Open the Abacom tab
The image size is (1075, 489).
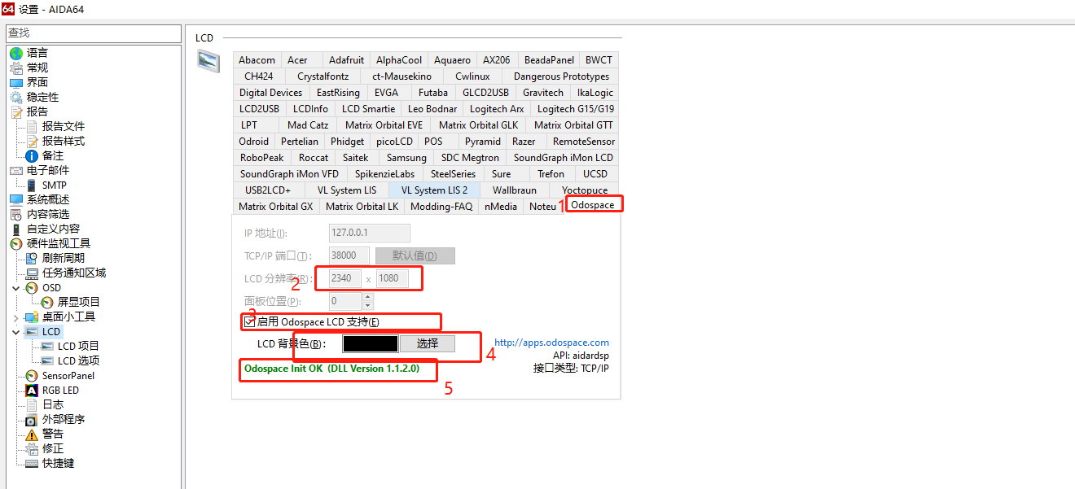coord(257,59)
